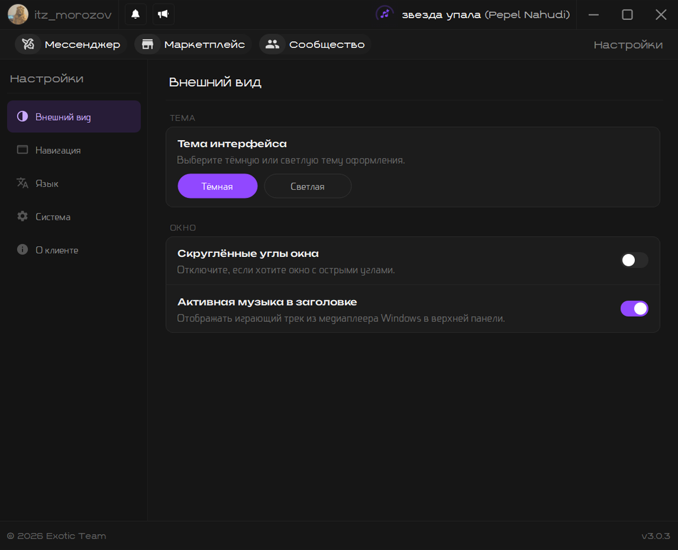This screenshot has width=678, height=550.
Task: Open the Мессенджер tab
Action: tap(71, 44)
